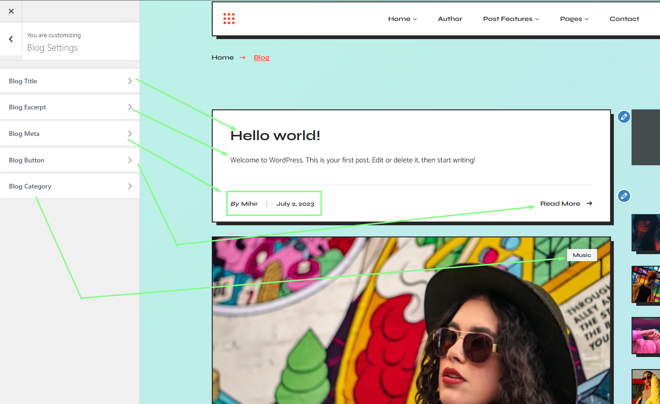Screen dimensions: 660x404
Task: Open the Blog Excerpt settings section
Action: pos(69,107)
